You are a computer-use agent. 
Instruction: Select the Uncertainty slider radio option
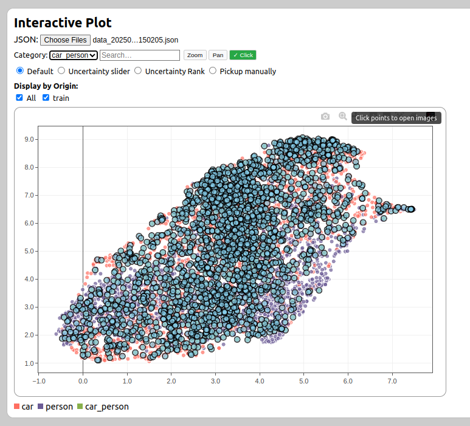point(61,70)
